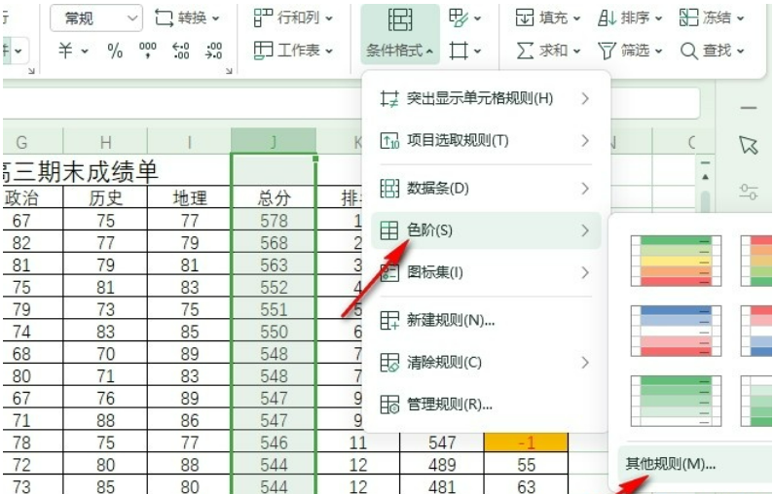
Task: Open the 冻结 freeze panes menu
Action: 712,18
